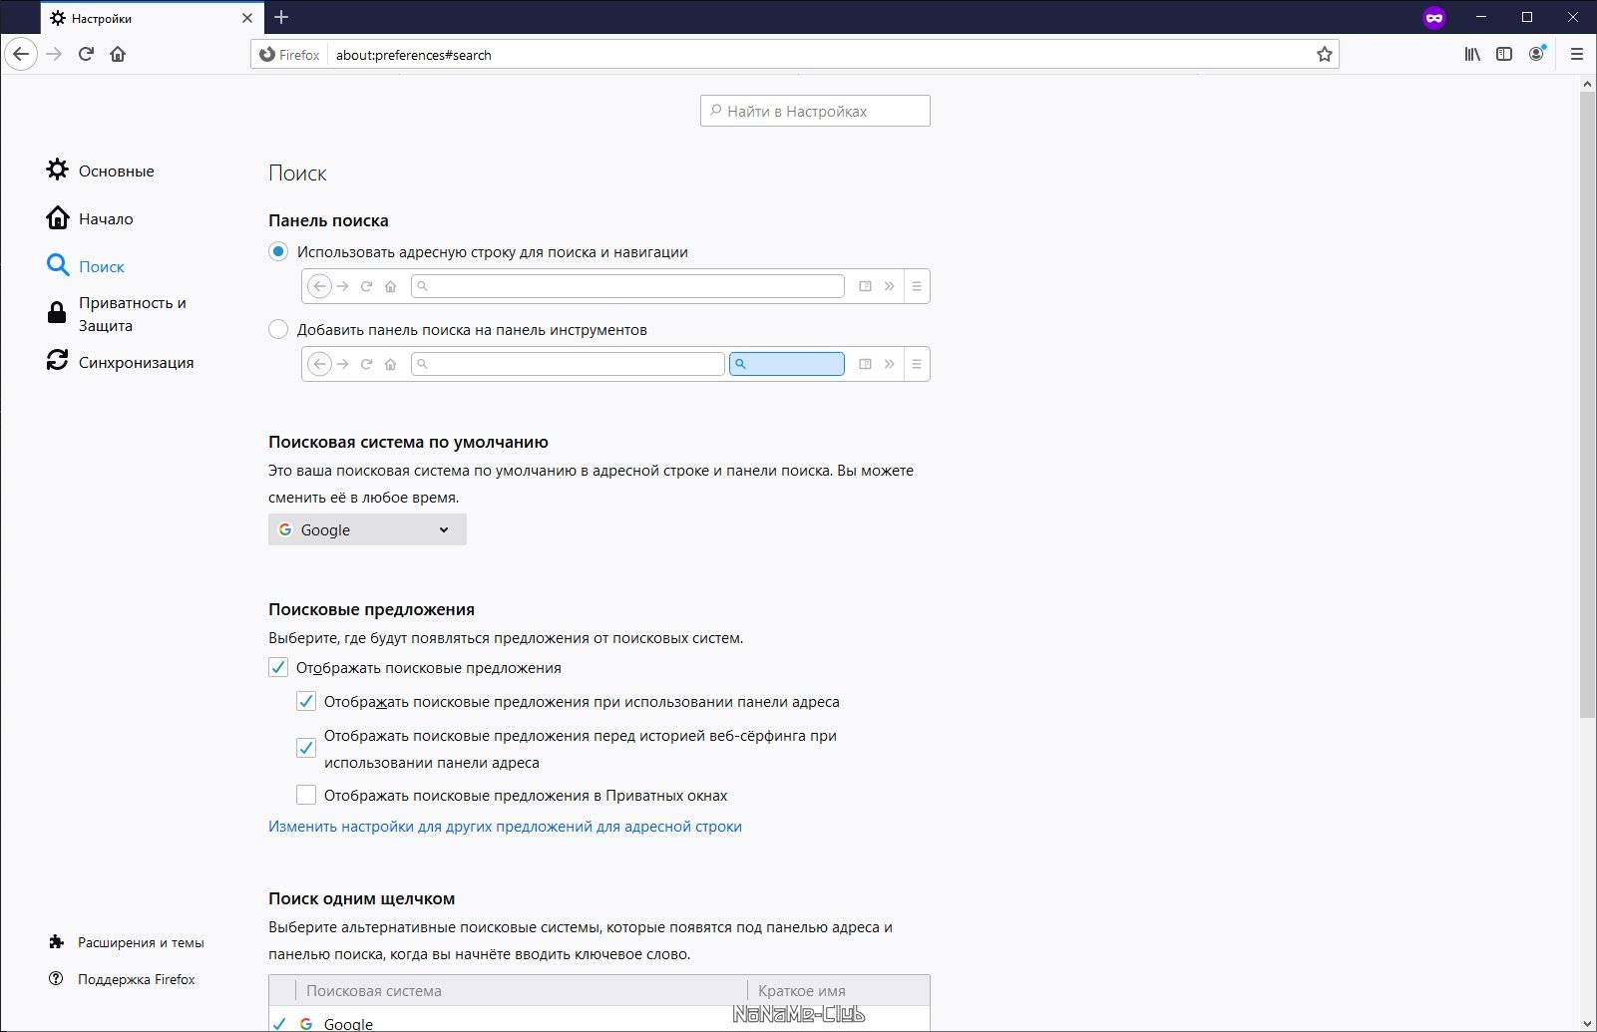Enable suggestions 'в Приватных окнах' checkbox

306,795
